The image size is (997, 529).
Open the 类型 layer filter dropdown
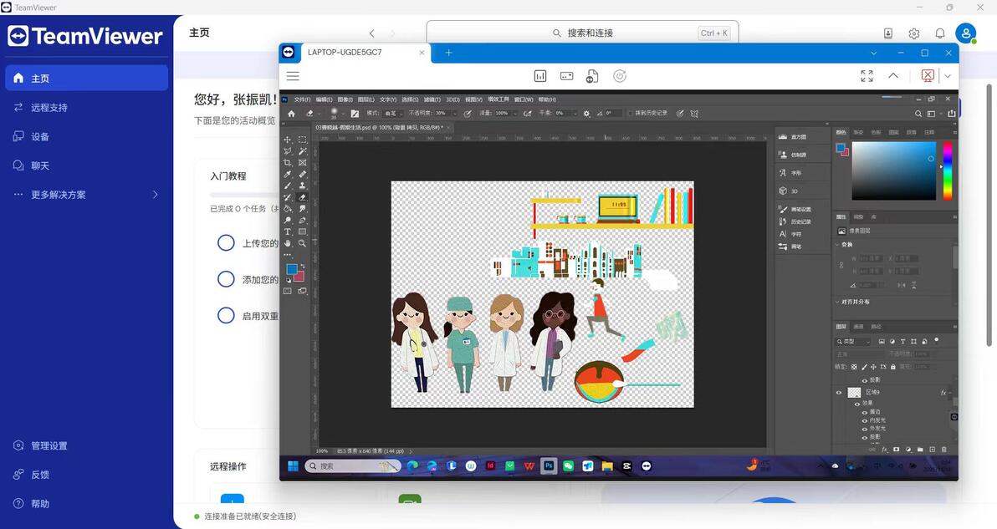point(854,342)
